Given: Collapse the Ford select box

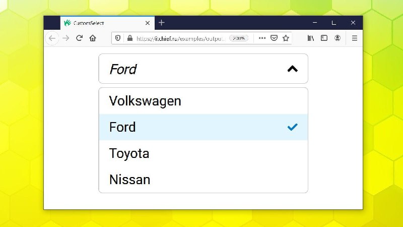Looking at the screenshot, I should [x=204, y=69].
